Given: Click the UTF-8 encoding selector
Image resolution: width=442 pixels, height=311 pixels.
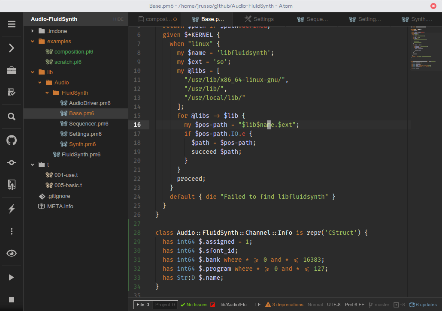Looking at the screenshot, I should point(333,305).
